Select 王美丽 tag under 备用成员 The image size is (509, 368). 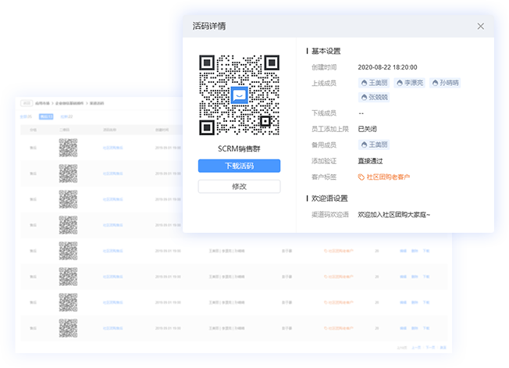pos(374,145)
